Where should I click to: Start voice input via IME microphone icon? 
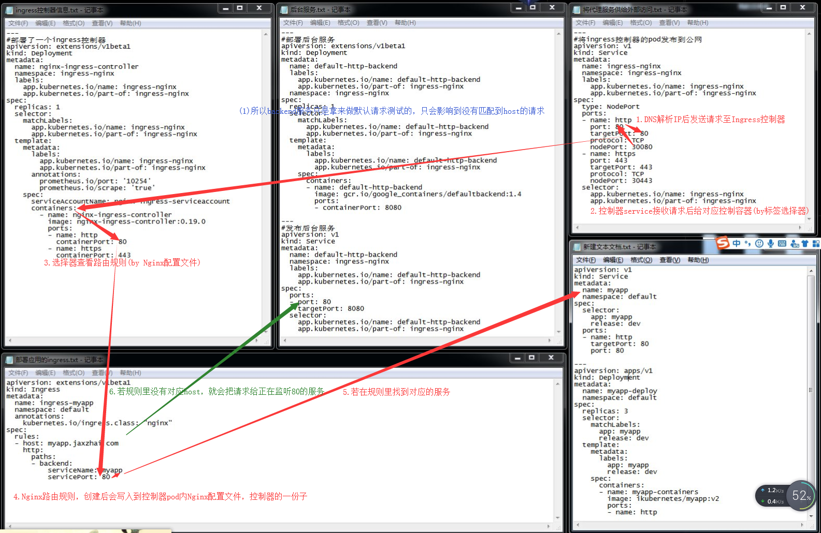771,243
